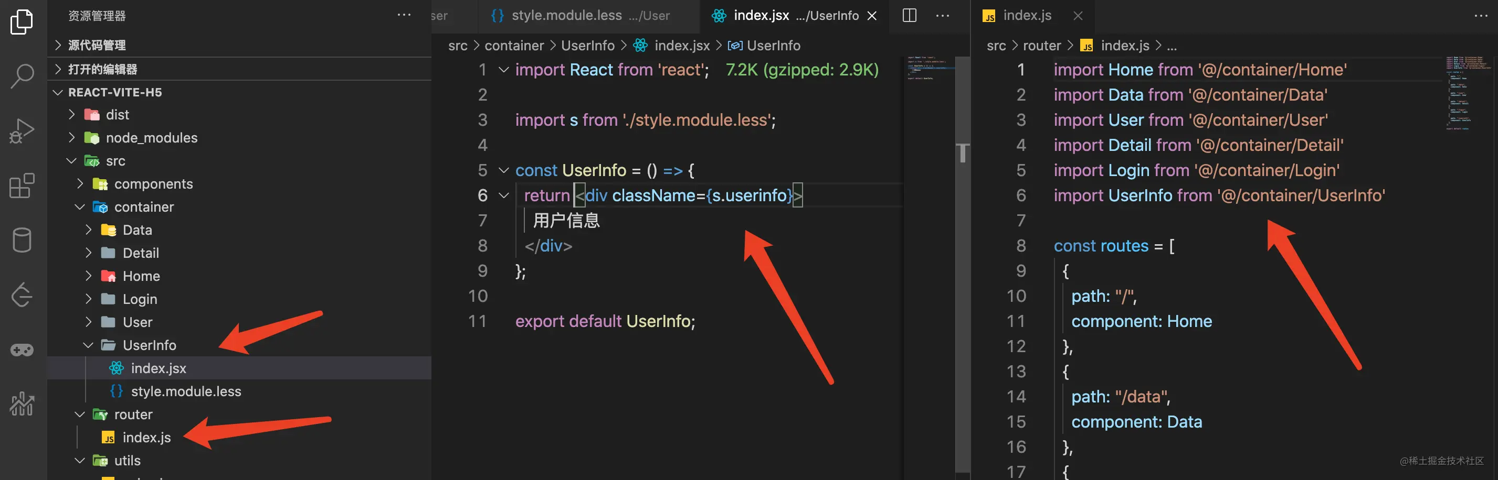This screenshot has height=480, width=1498.
Task: Expand the components folder
Action: 239,184
